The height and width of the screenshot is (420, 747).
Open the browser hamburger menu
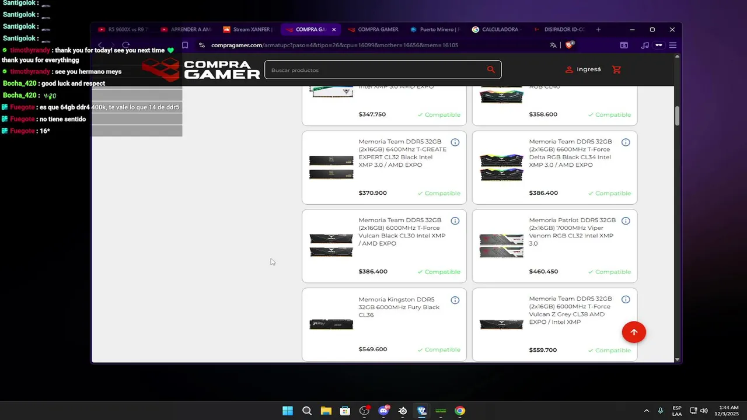[x=673, y=45]
